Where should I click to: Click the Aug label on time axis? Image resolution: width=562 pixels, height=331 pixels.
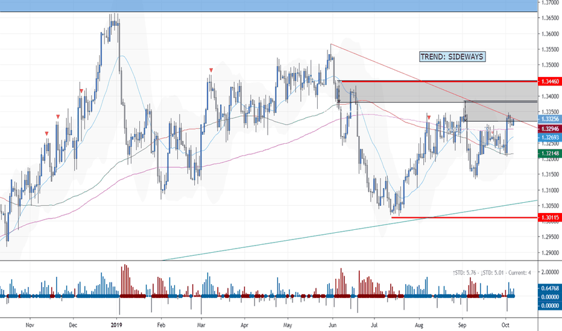pos(419,325)
